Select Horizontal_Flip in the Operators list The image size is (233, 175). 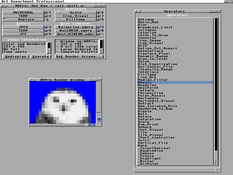point(175,67)
